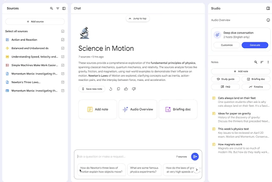
Task: Select Newton's three laws suggestion chip
Action: (101, 170)
